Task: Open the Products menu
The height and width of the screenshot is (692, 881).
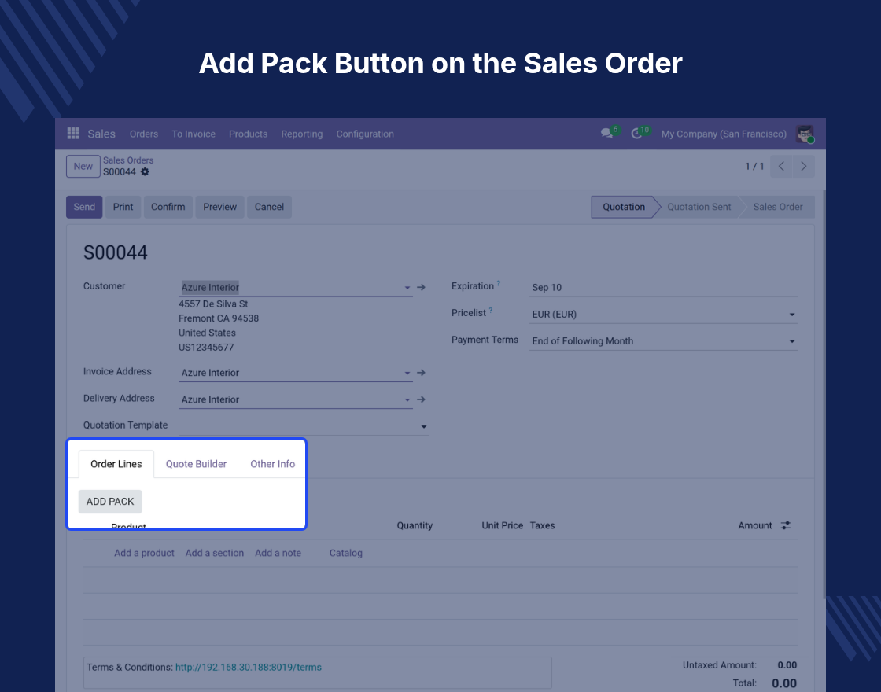Action: point(248,134)
